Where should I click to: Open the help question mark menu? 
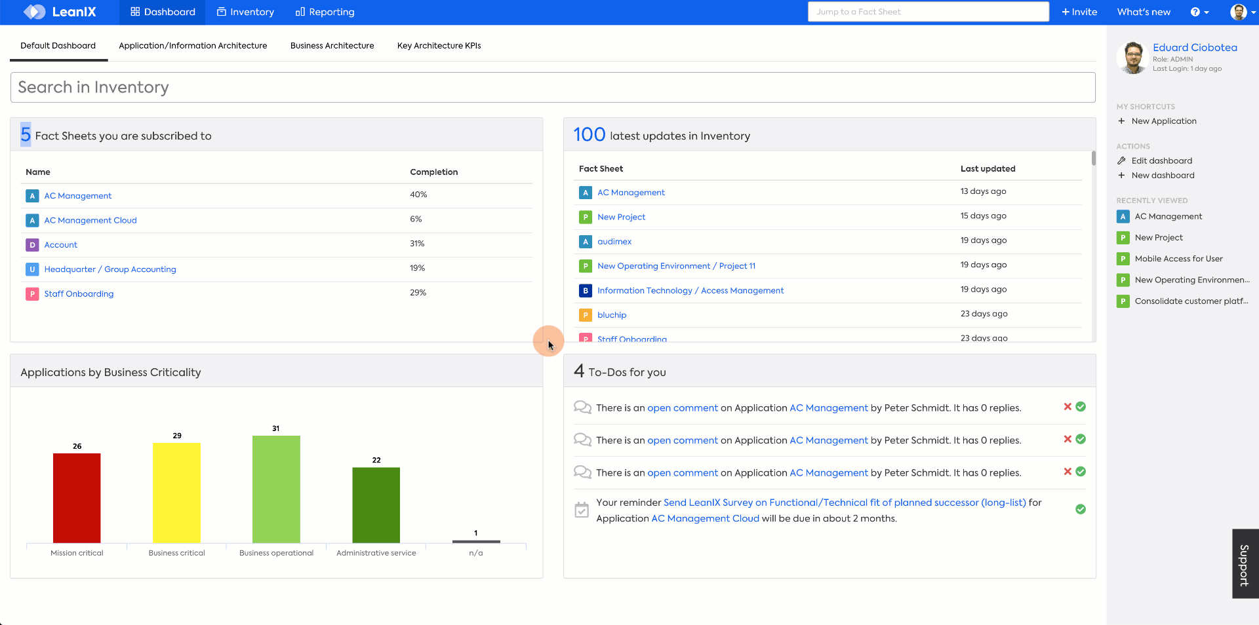(1199, 12)
